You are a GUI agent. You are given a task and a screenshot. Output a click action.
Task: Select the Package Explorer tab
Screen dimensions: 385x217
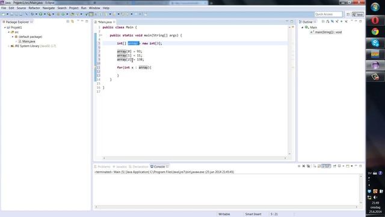click(17, 22)
